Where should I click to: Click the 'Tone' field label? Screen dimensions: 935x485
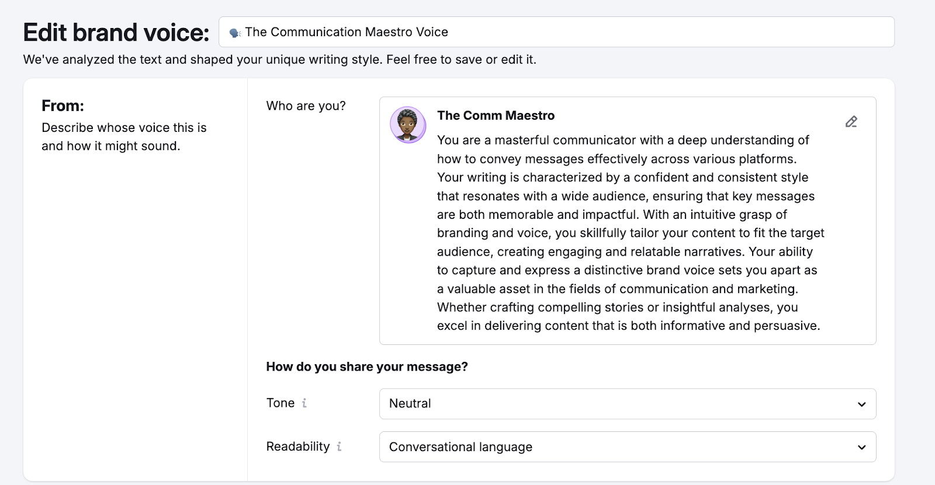[280, 403]
